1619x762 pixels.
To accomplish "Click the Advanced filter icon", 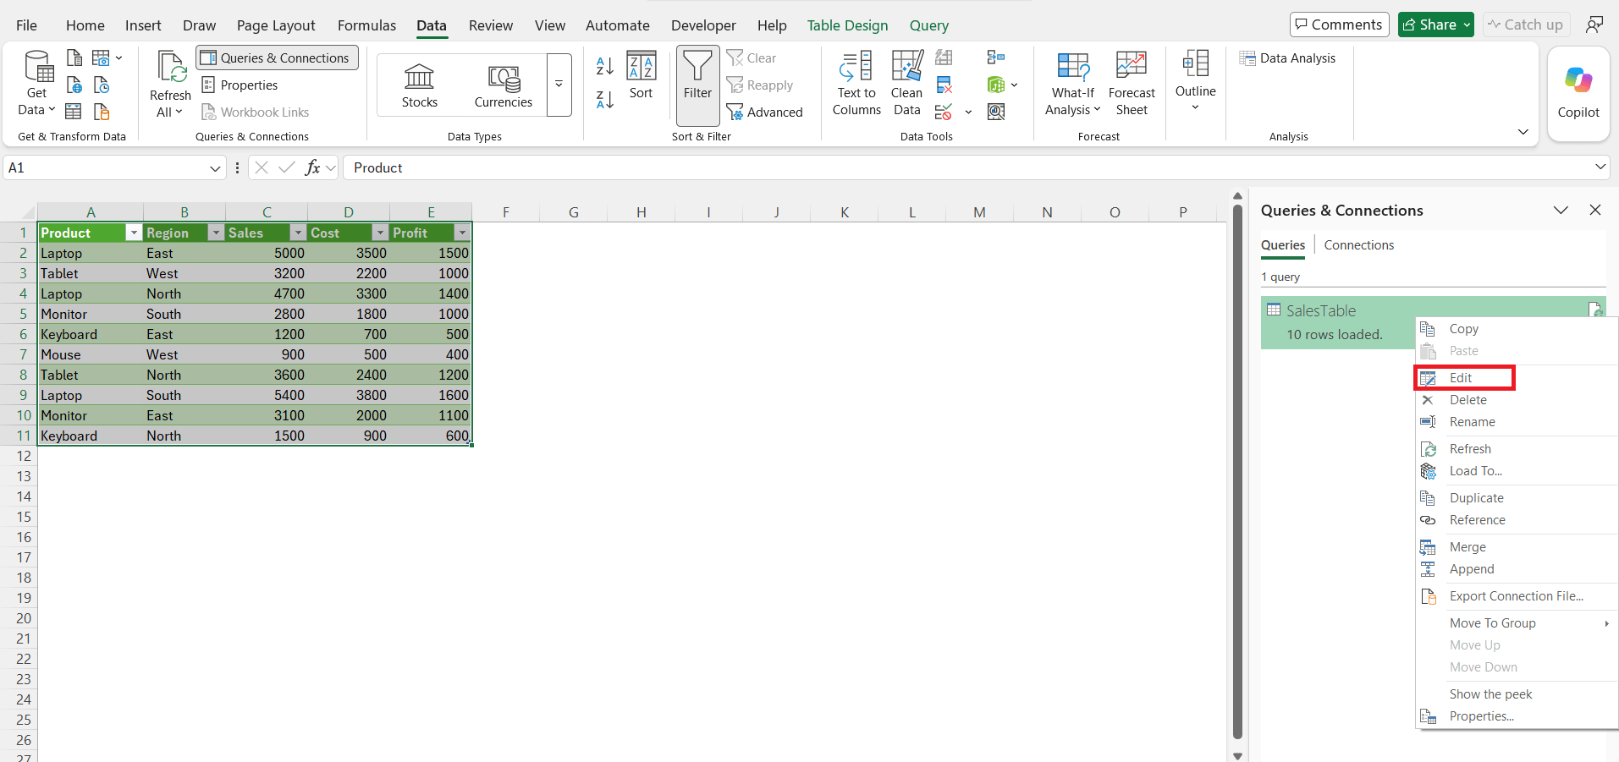I will click(x=765, y=112).
